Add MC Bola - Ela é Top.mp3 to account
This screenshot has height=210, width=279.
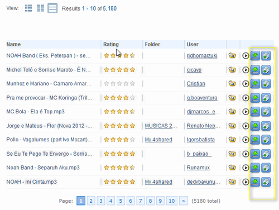[266, 112]
